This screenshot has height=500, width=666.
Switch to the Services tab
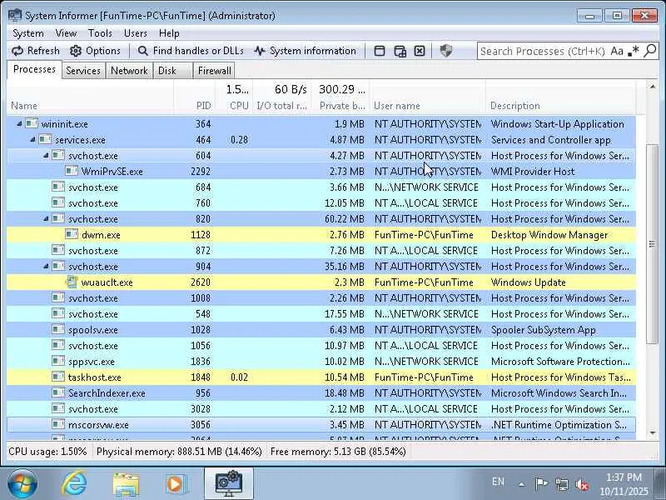click(x=83, y=71)
